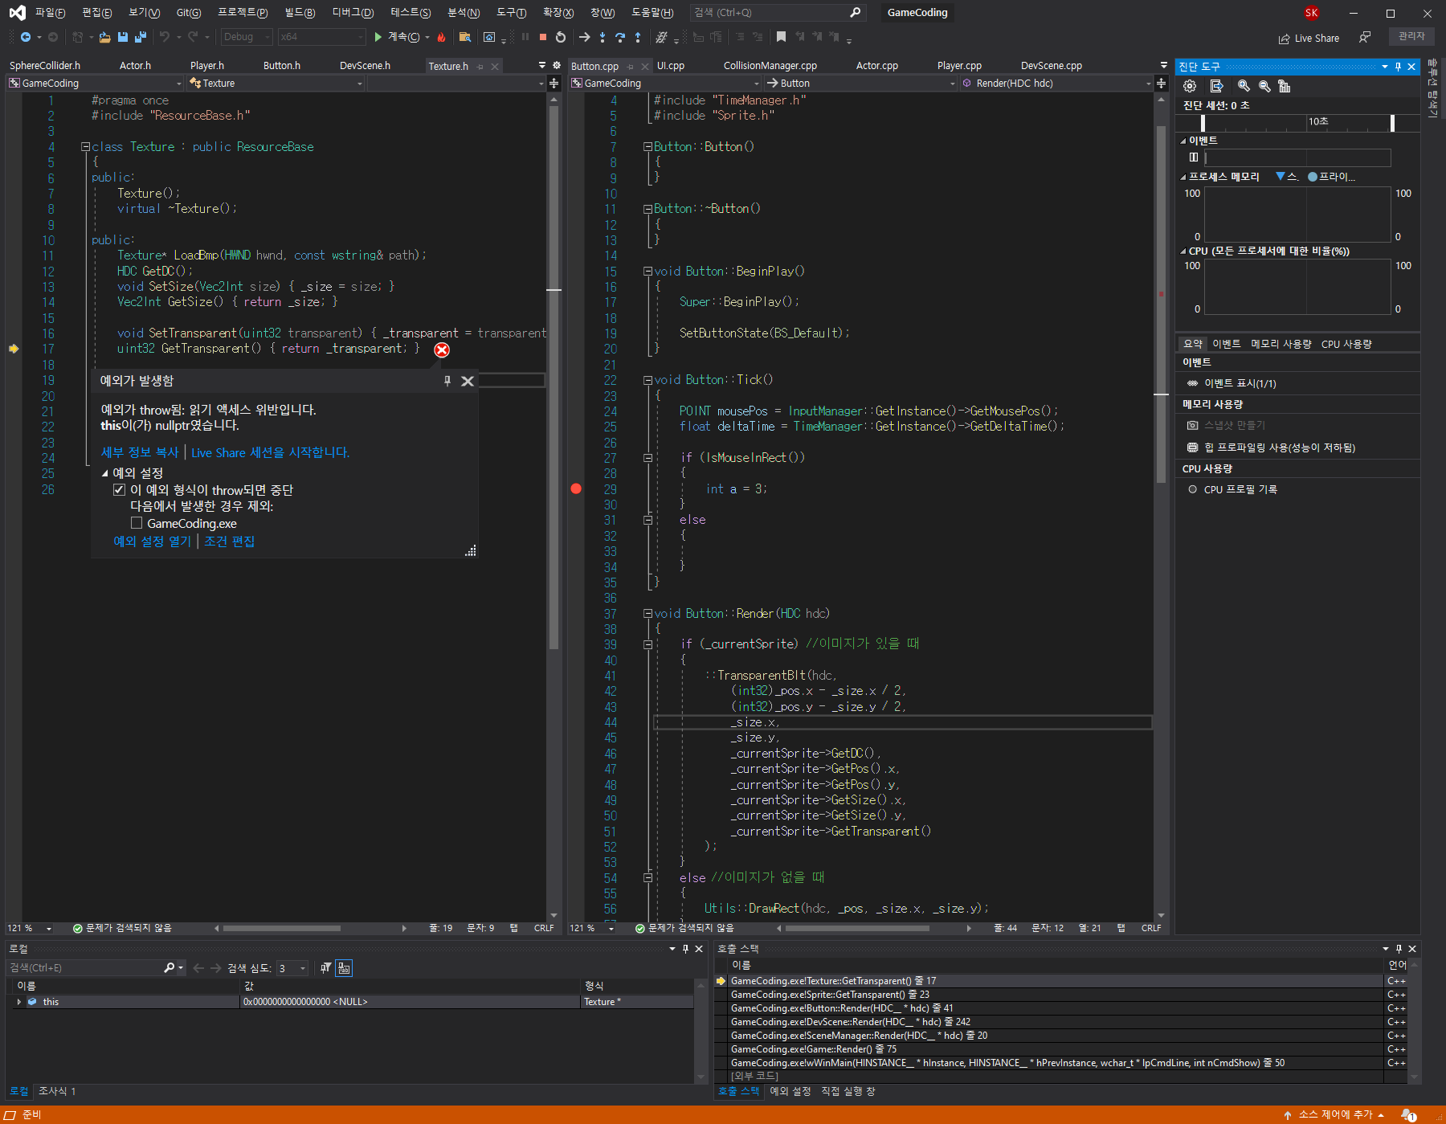Viewport: 1446px width, 1124px height.
Task: Click 조건 편집 link
Action: (229, 542)
